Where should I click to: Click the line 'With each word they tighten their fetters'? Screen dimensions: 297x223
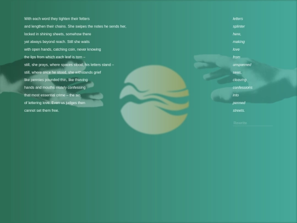[x=57, y=19]
